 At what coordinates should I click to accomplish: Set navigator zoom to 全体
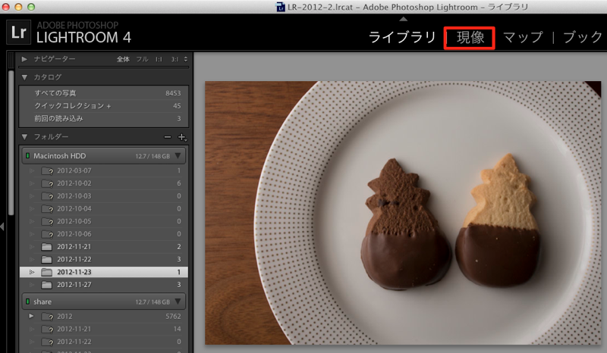coord(123,59)
